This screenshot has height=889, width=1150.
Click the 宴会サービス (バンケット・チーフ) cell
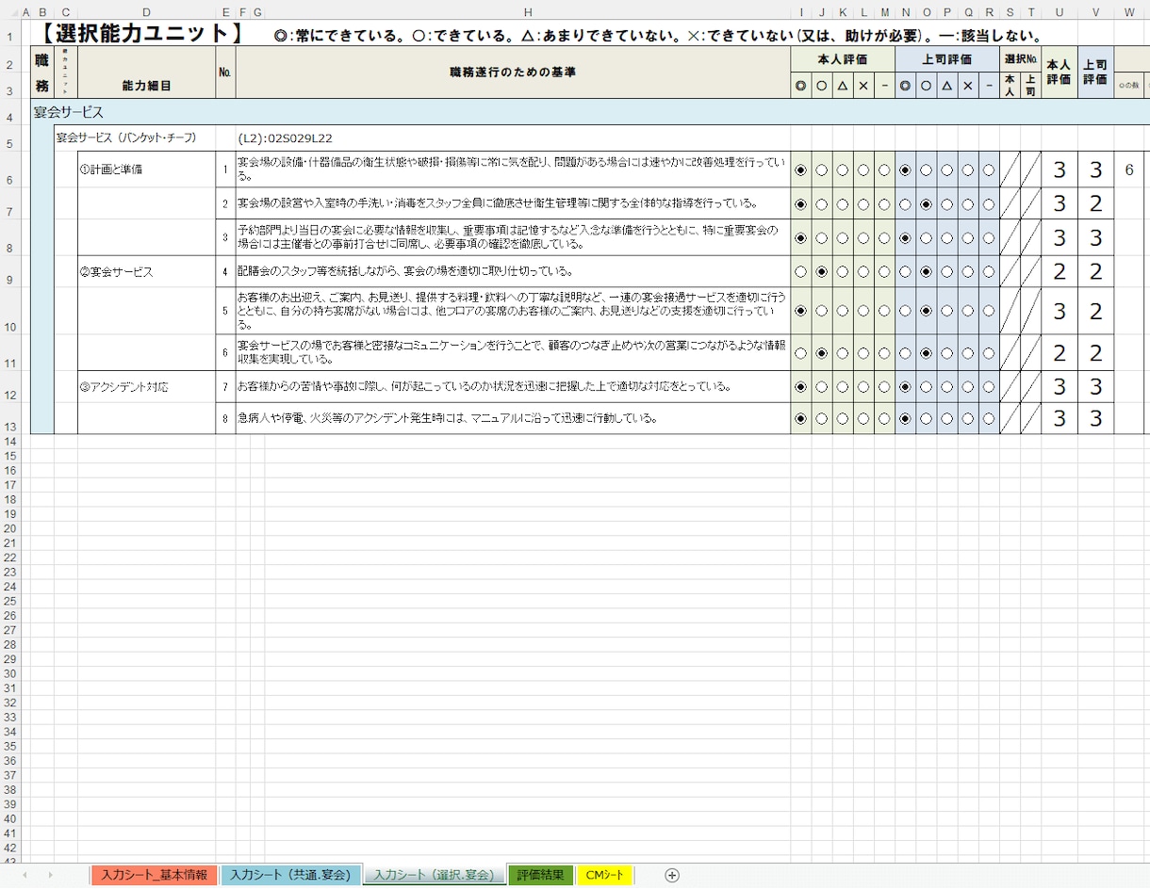[x=125, y=137]
